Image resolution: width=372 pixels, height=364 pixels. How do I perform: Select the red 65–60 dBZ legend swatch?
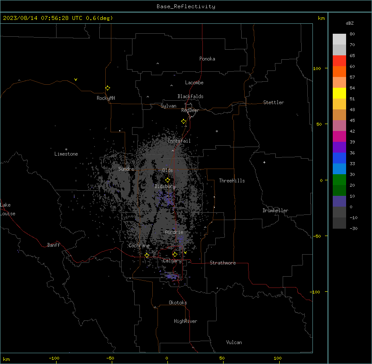coord(339,61)
